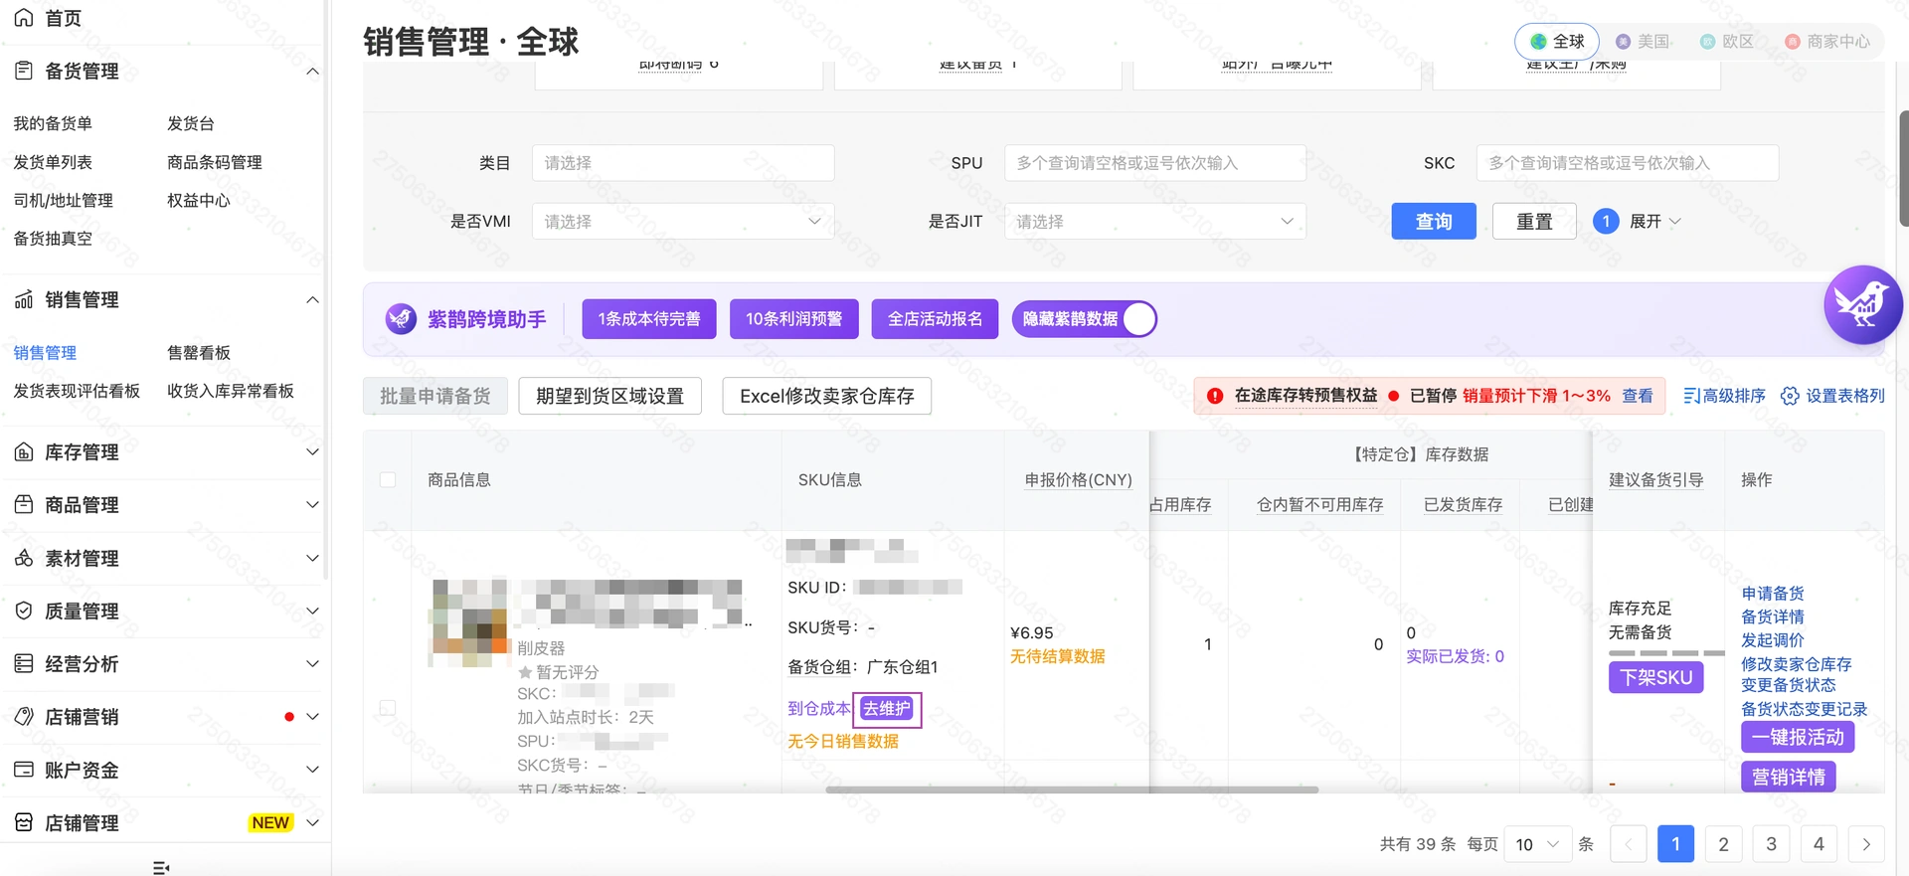Collapse the 备货管理 menu section
The height and width of the screenshot is (876, 1909).
click(x=312, y=71)
